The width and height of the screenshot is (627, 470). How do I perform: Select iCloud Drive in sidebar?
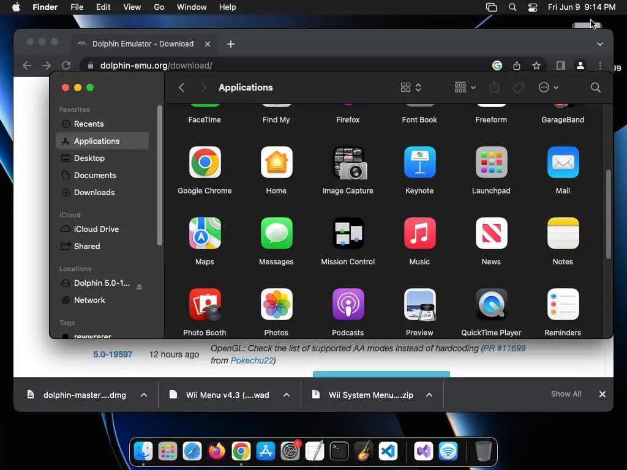point(102,229)
